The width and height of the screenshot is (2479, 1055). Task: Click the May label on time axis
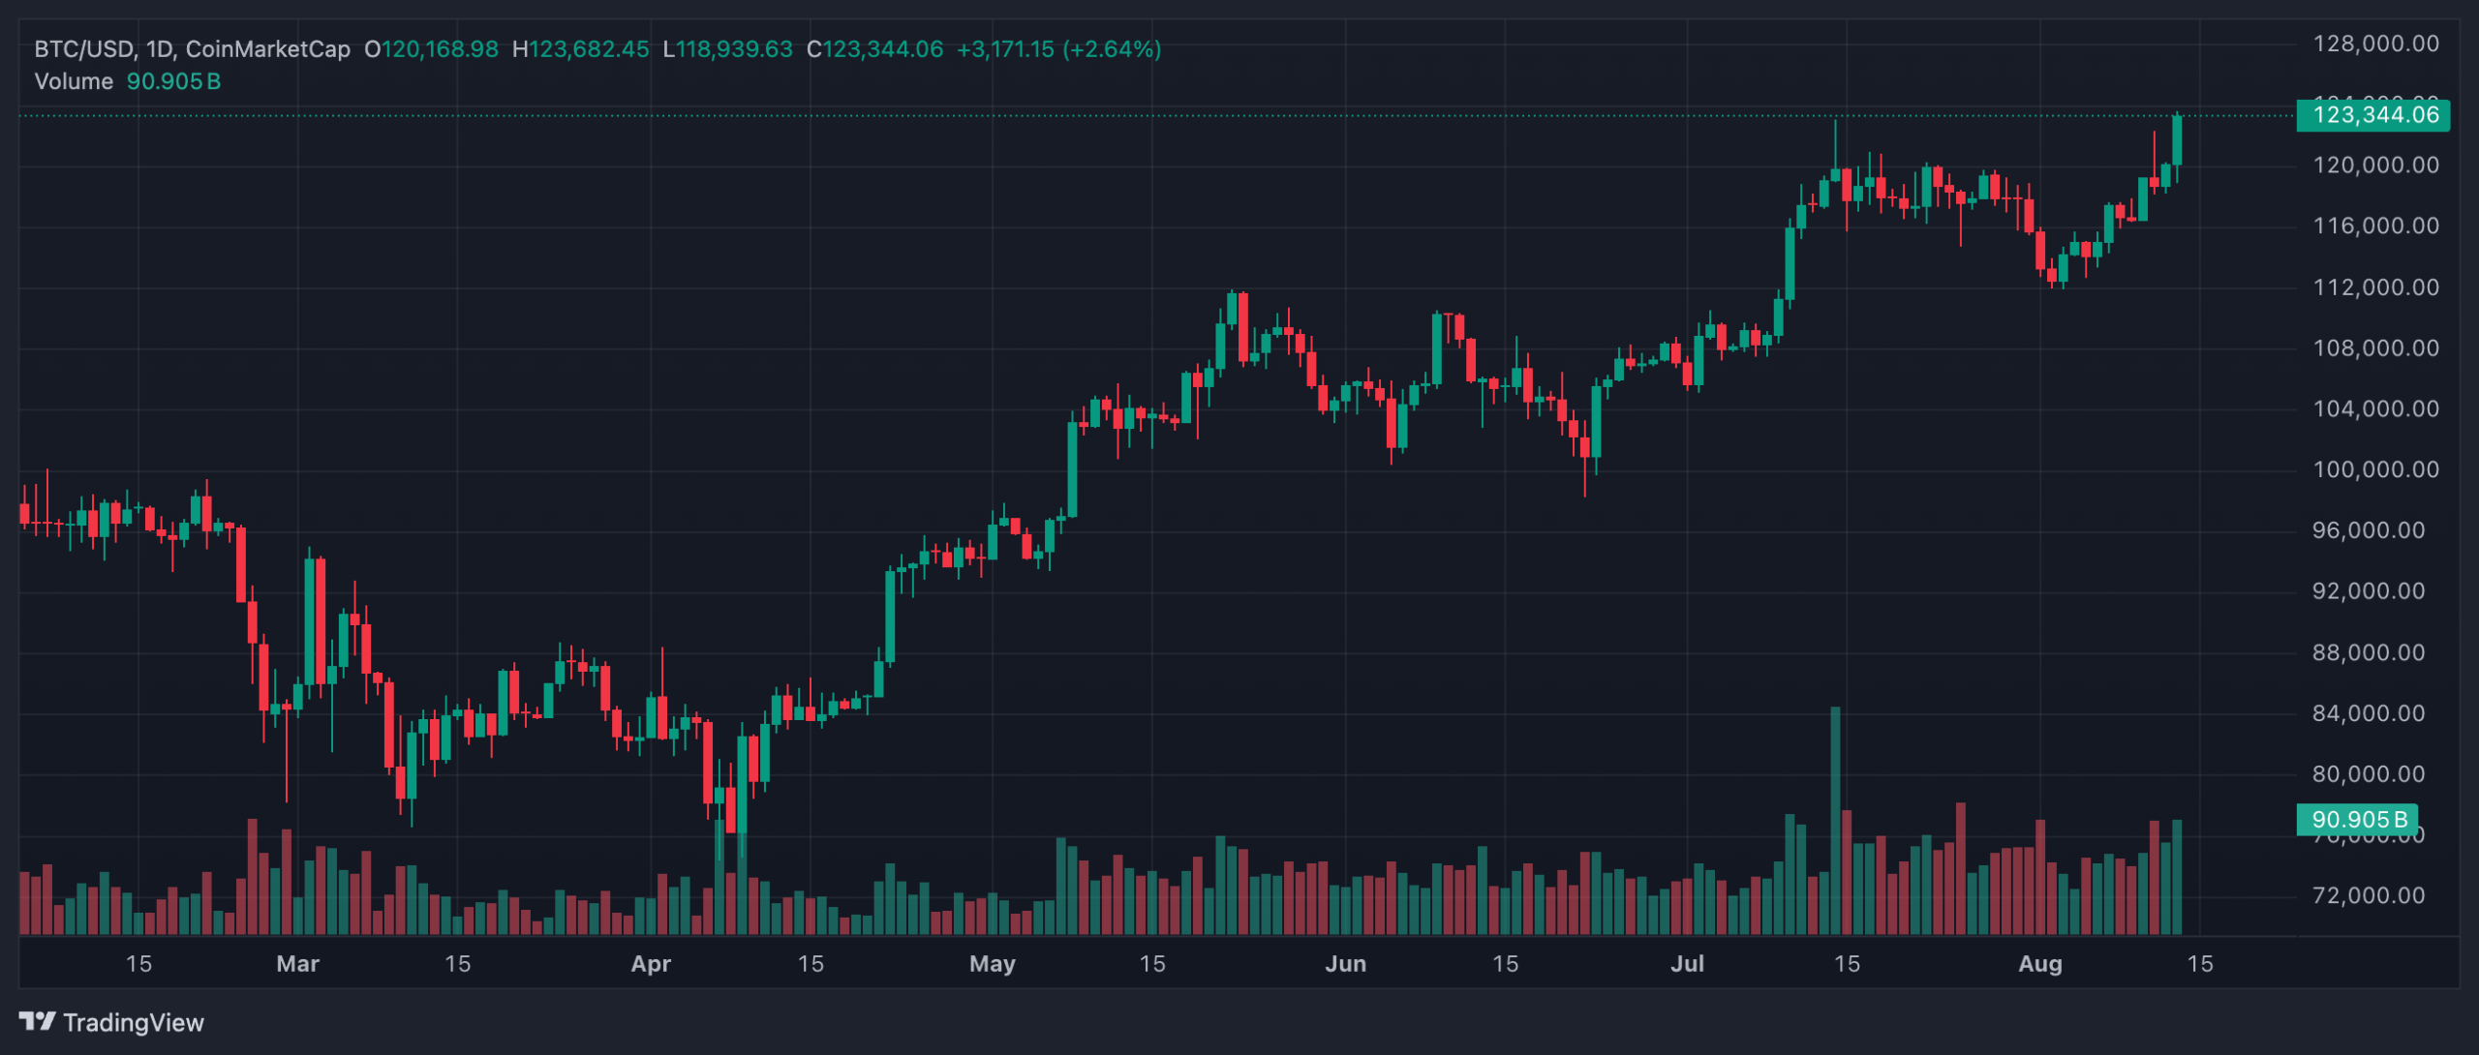point(993,964)
